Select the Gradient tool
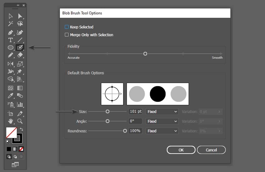 [20, 88]
